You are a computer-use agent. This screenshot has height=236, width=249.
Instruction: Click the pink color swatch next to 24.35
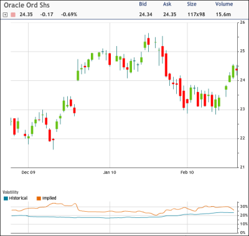(13, 15)
